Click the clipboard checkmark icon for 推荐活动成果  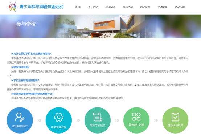[175, 117]
